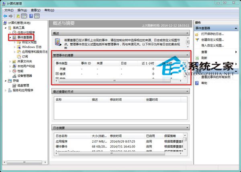Image resolution: width=241 pixels, height=172 pixels.
Task: Toggle the action pane toolbar icon
Action: pos(37,16)
